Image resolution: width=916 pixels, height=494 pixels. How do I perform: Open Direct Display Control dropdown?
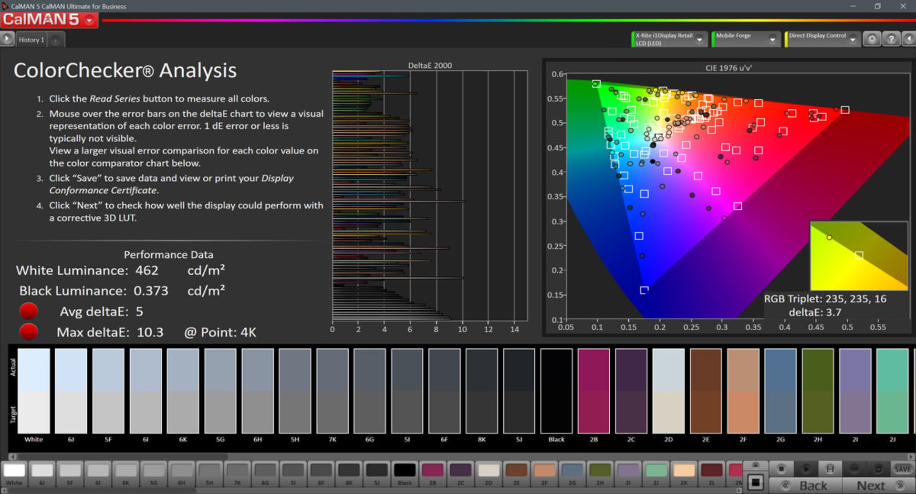click(x=822, y=39)
